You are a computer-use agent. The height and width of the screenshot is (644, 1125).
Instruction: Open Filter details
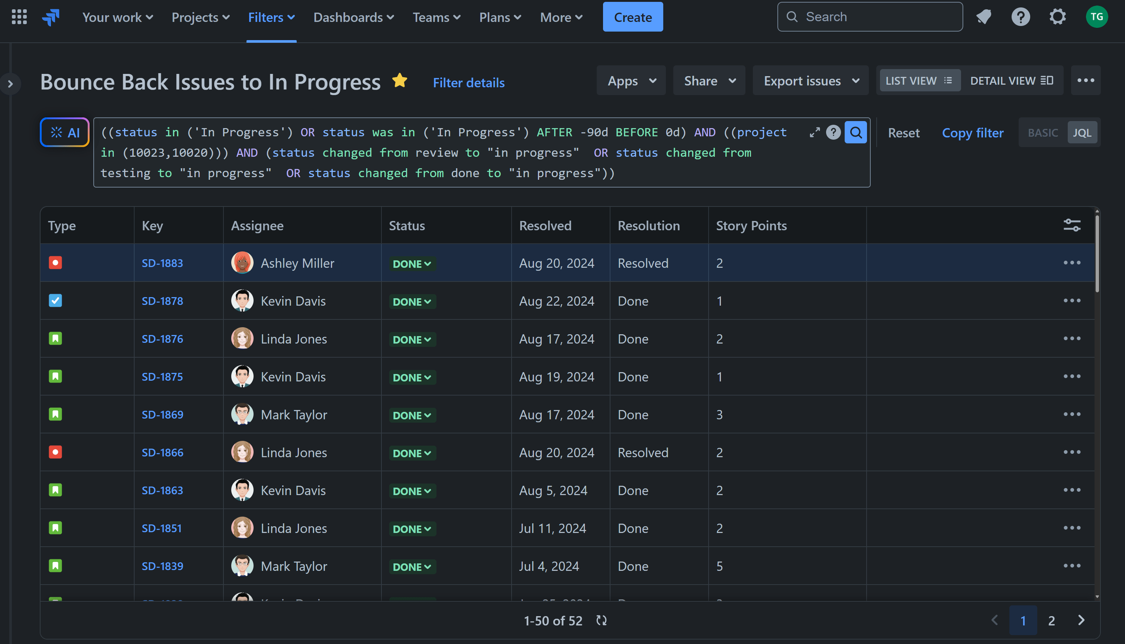[x=468, y=83]
